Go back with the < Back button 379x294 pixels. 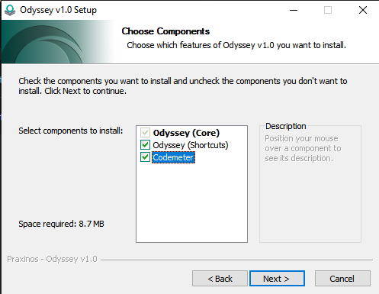pyautogui.click(x=220, y=279)
